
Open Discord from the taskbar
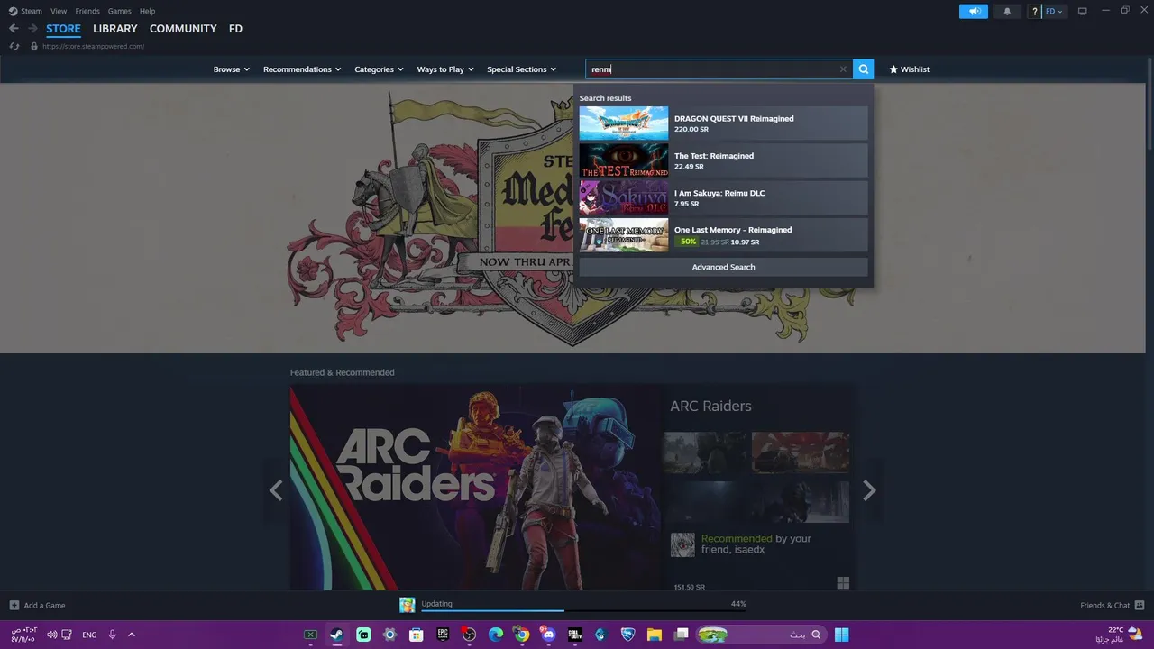[x=548, y=635]
